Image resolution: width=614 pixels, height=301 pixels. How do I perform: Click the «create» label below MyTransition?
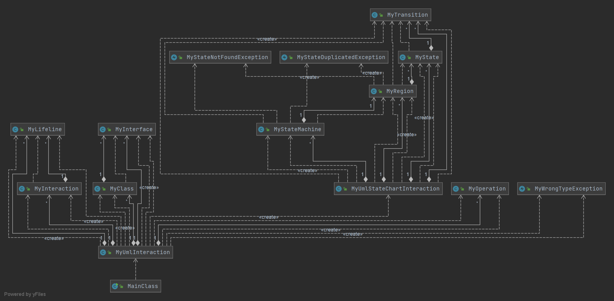(267, 39)
